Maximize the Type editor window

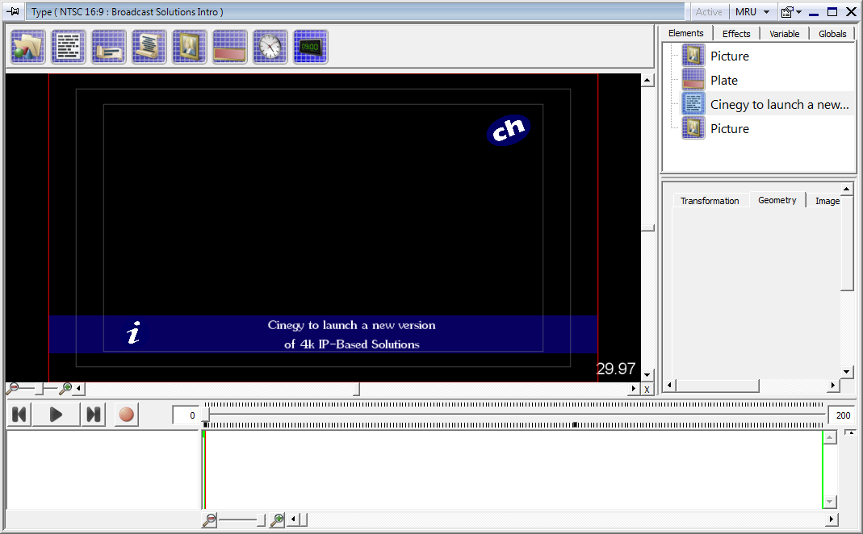[832, 11]
